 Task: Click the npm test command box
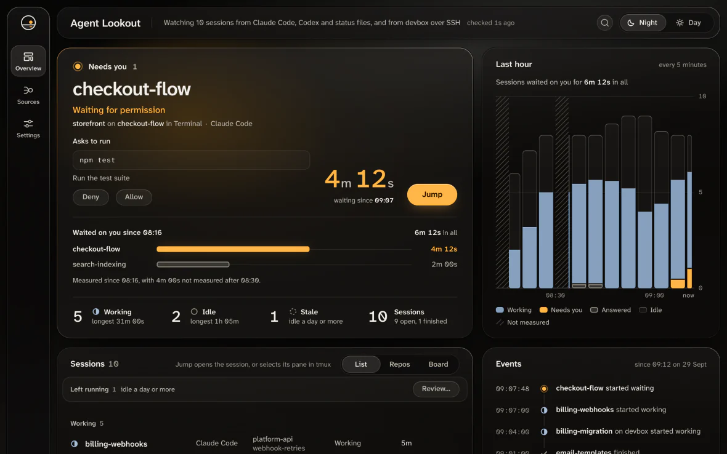pyautogui.click(x=191, y=160)
